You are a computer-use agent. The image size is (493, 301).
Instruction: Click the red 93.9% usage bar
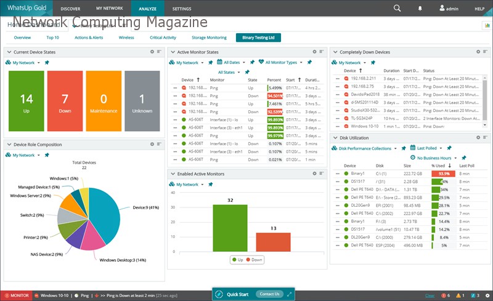tap(443, 174)
